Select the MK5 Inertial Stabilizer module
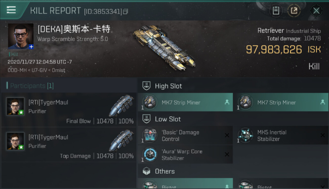The width and height of the screenshot is (329, 189). tap(281, 135)
